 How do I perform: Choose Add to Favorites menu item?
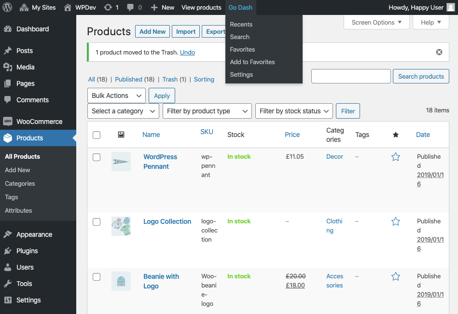tap(252, 62)
